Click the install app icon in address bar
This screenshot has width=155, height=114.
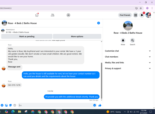pos(136,8)
